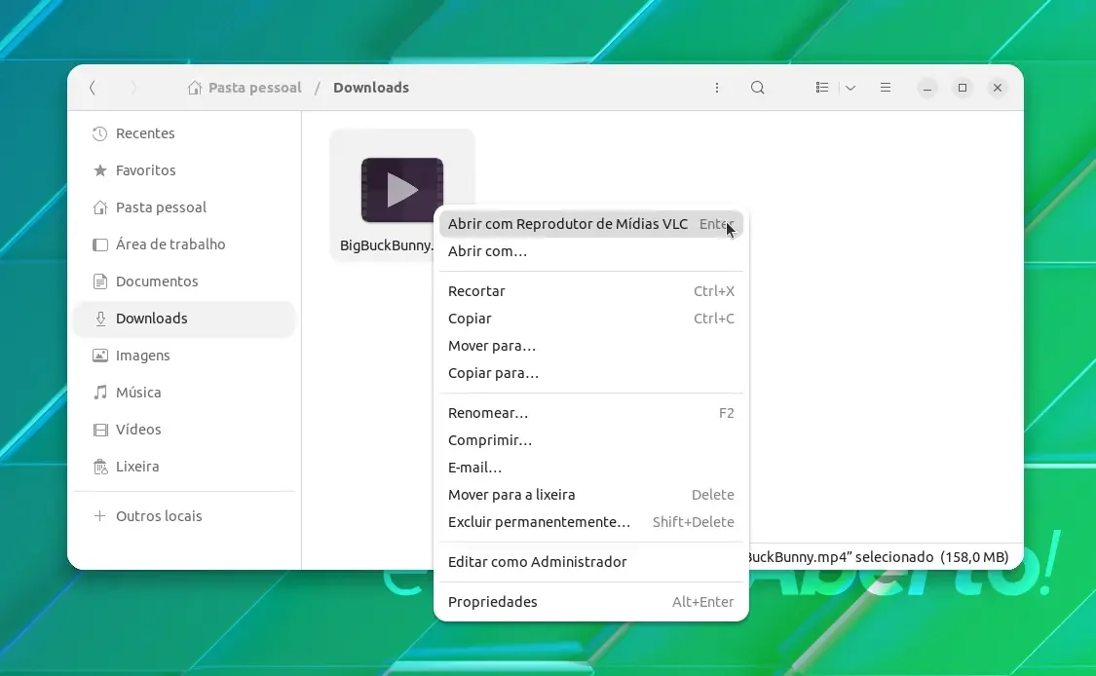Minimize the file manager window
1096x676 pixels.
pyautogui.click(x=927, y=88)
